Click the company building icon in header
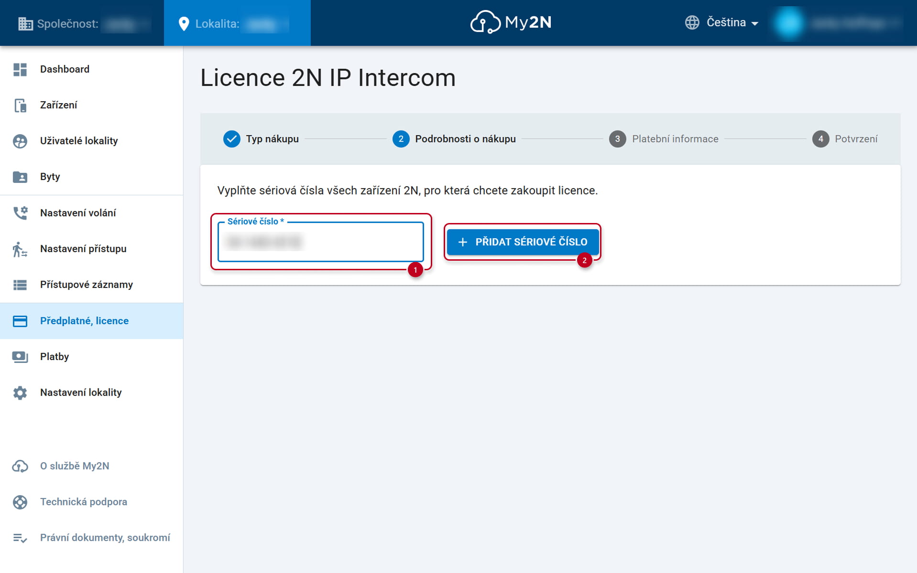Viewport: 917px width, 573px height. pyautogui.click(x=25, y=23)
